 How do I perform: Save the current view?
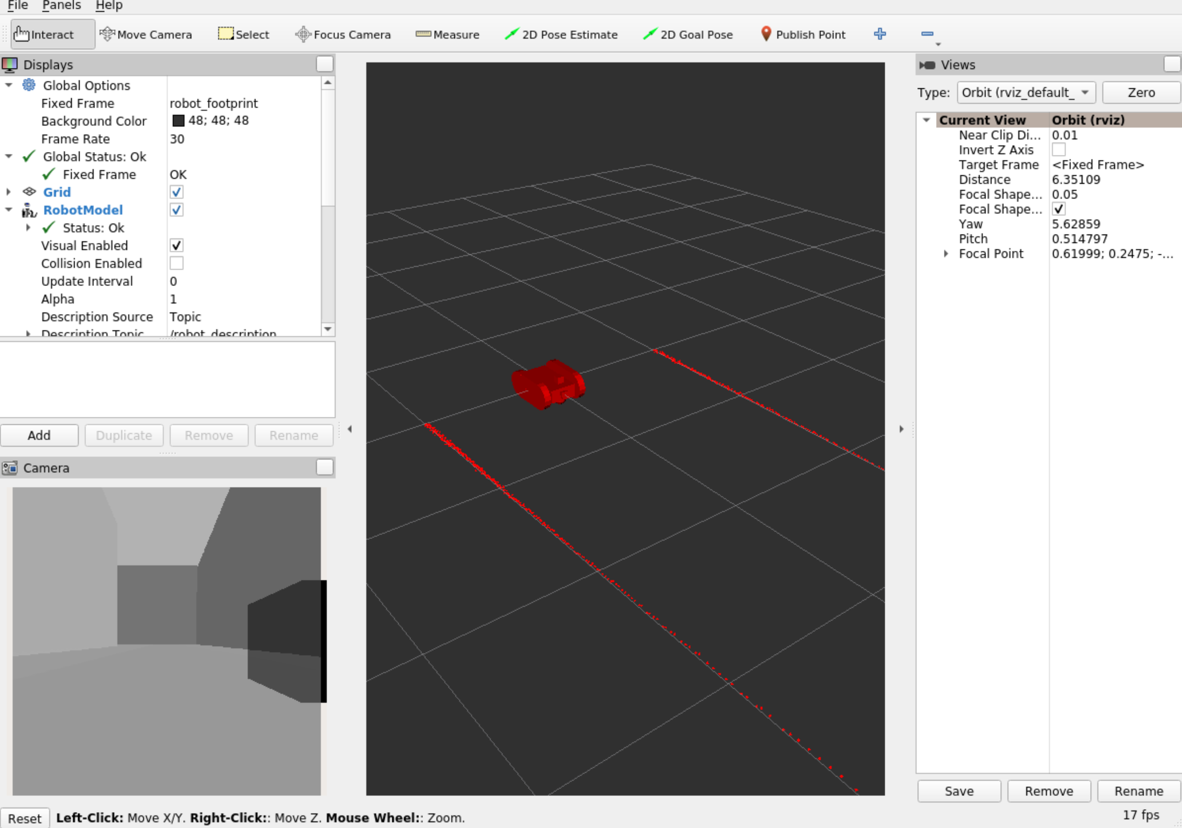pyautogui.click(x=959, y=791)
